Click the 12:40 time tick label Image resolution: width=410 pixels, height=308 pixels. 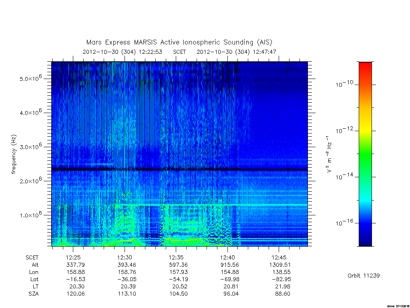click(227, 257)
